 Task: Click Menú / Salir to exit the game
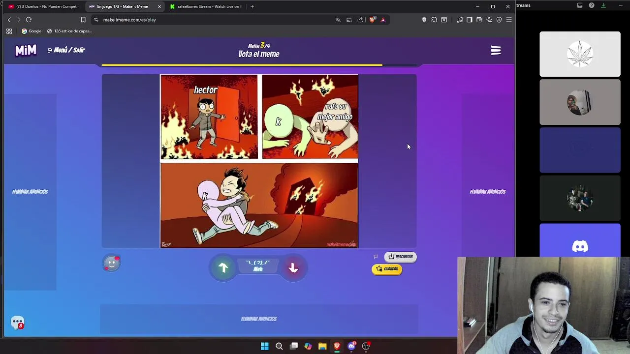coord(66,50)
